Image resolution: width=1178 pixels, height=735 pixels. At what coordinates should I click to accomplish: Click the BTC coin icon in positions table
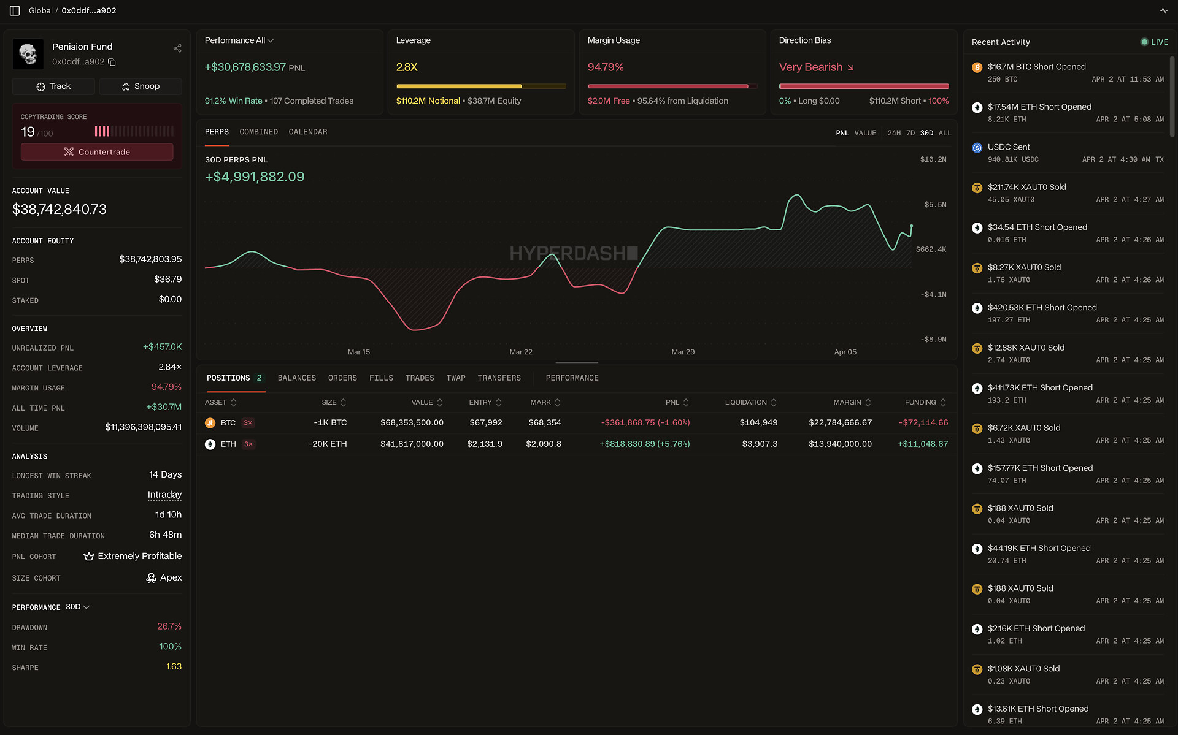click(x=210, y=423)
